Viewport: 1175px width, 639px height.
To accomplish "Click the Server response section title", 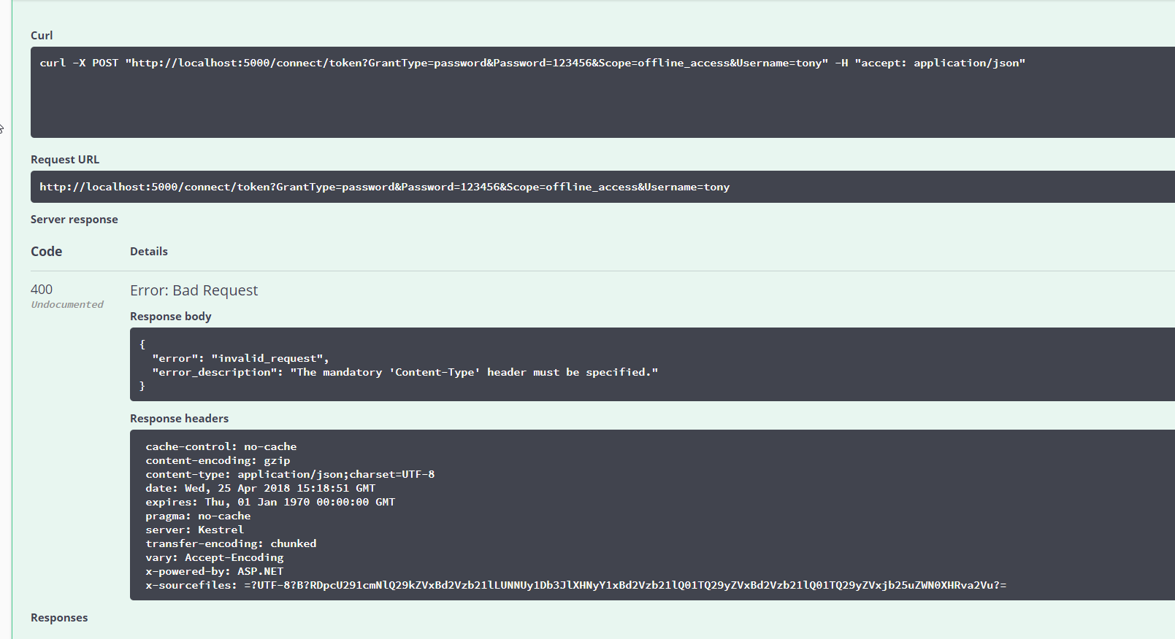I will (x=74, y=219).
